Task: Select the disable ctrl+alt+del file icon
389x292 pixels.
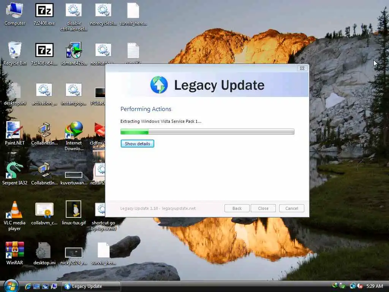Action: pos(74,17)
